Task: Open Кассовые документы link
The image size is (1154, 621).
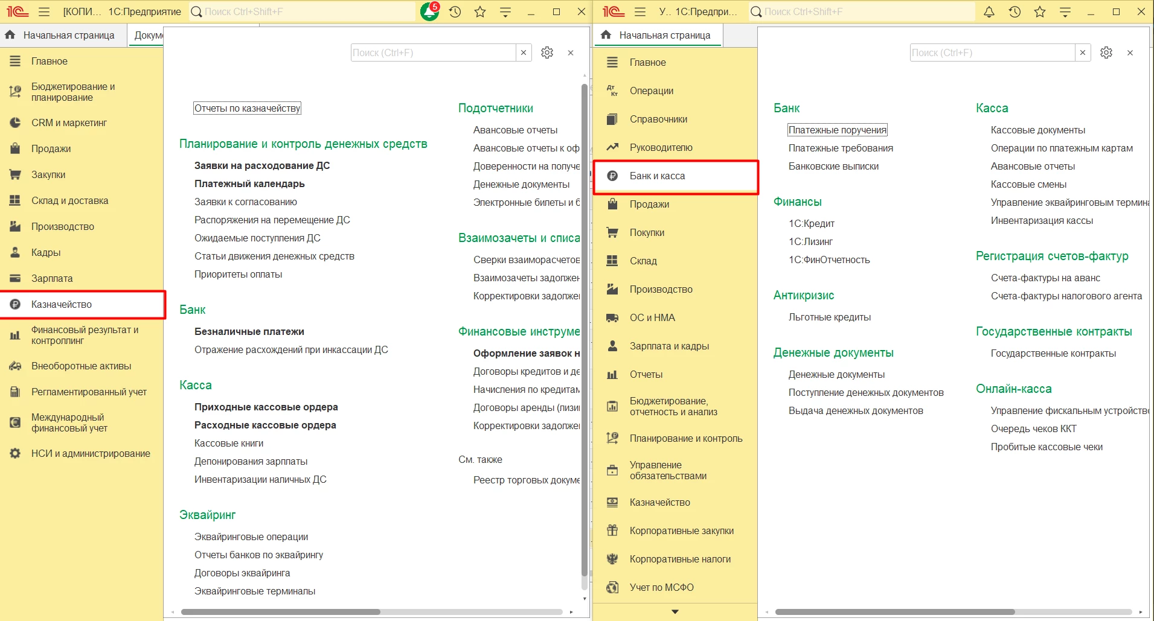Action: click(1038, 130)
